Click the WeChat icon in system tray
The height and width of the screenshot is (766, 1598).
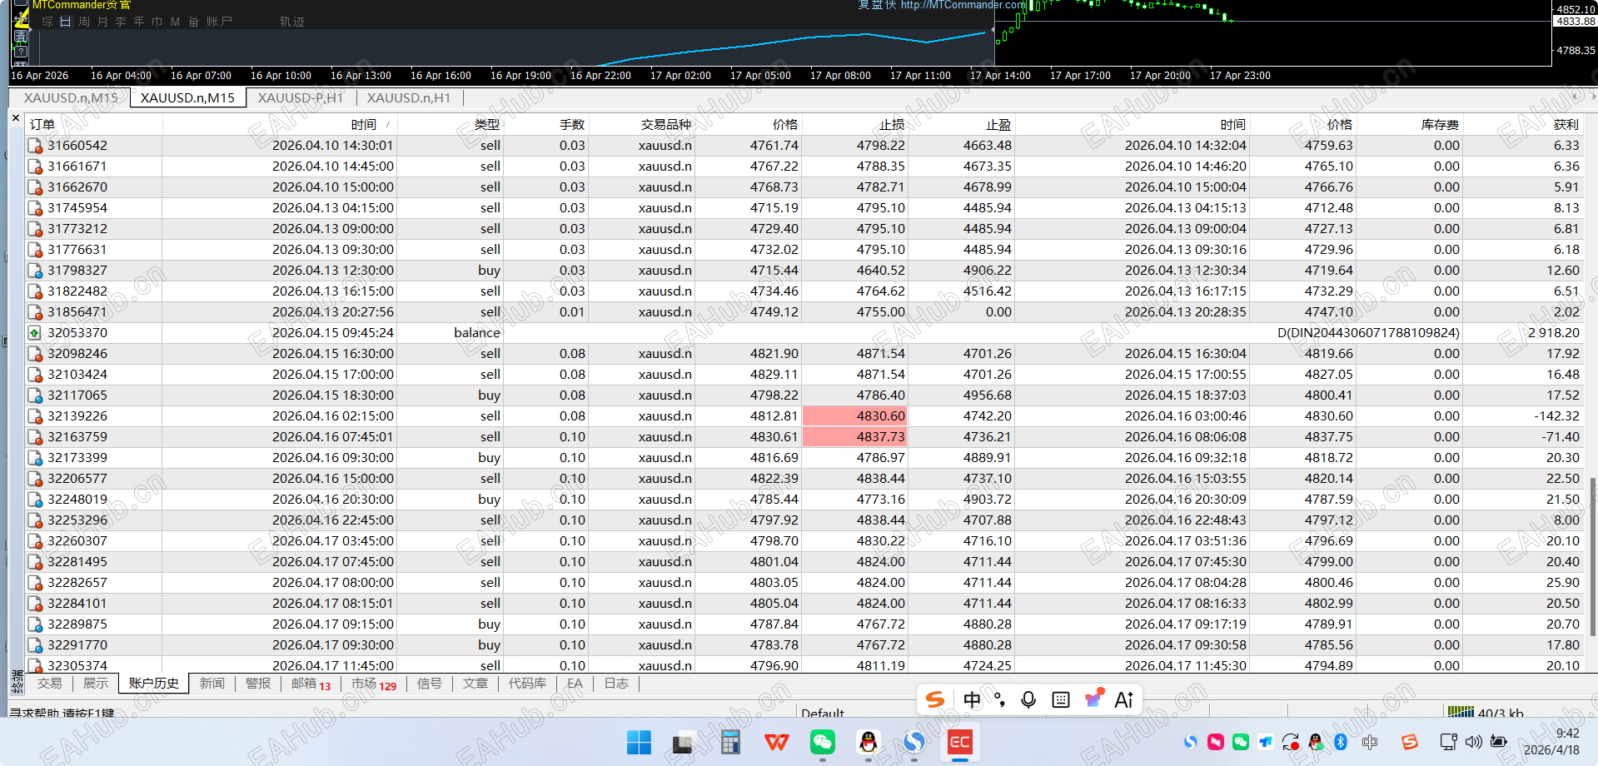(x=1240, y=742)
